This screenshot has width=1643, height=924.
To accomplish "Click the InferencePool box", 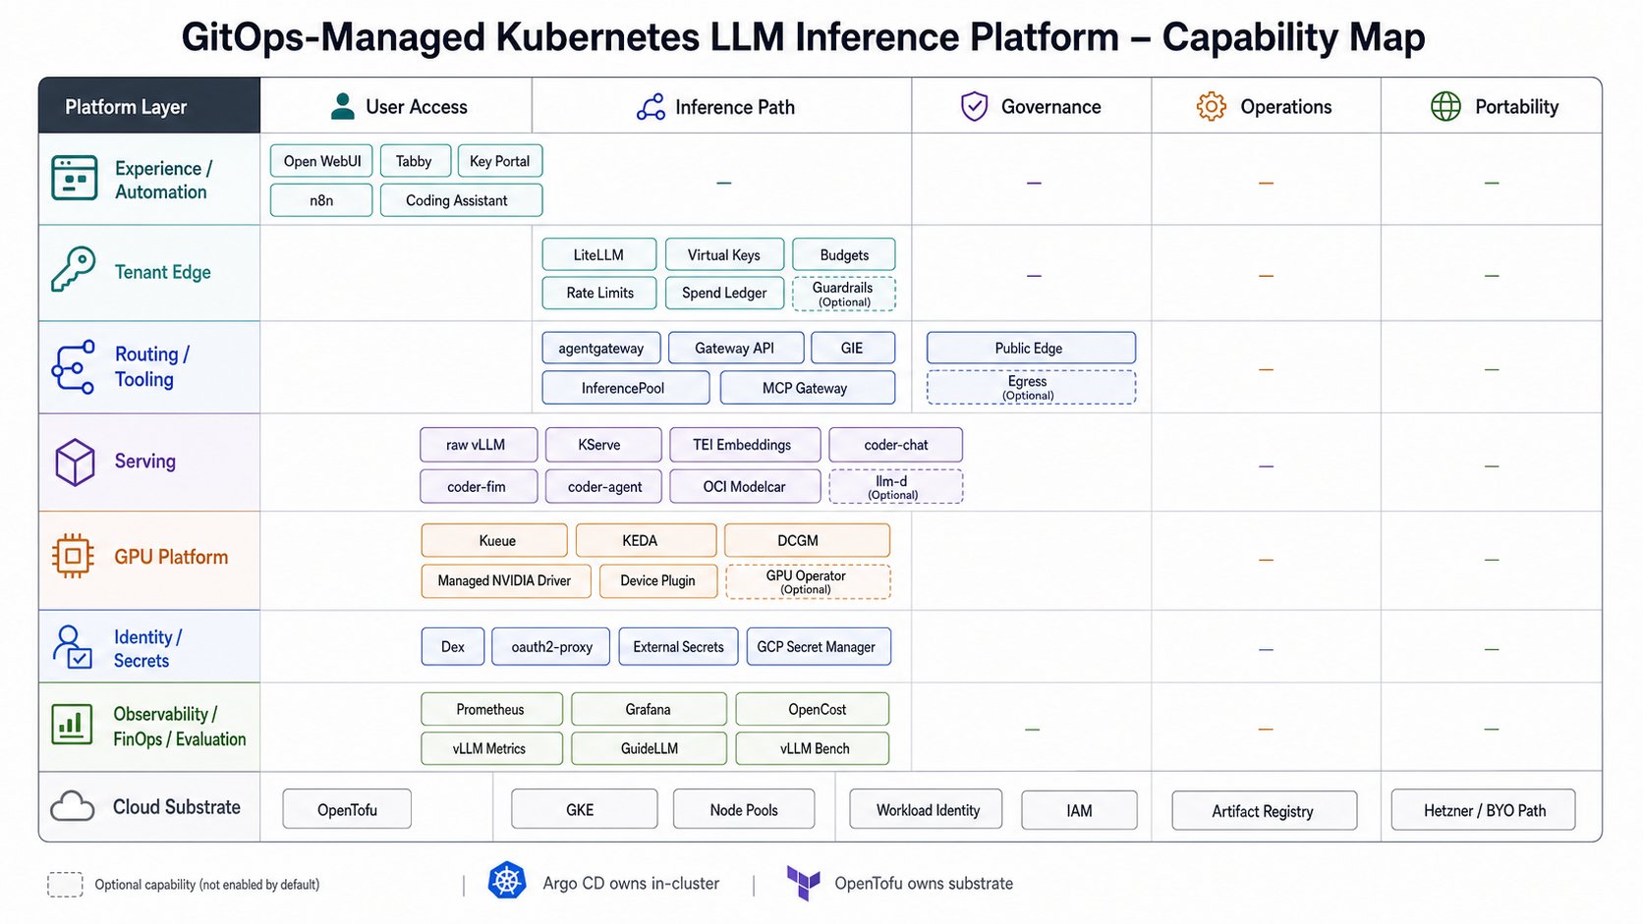I will (x=626, y=388).
